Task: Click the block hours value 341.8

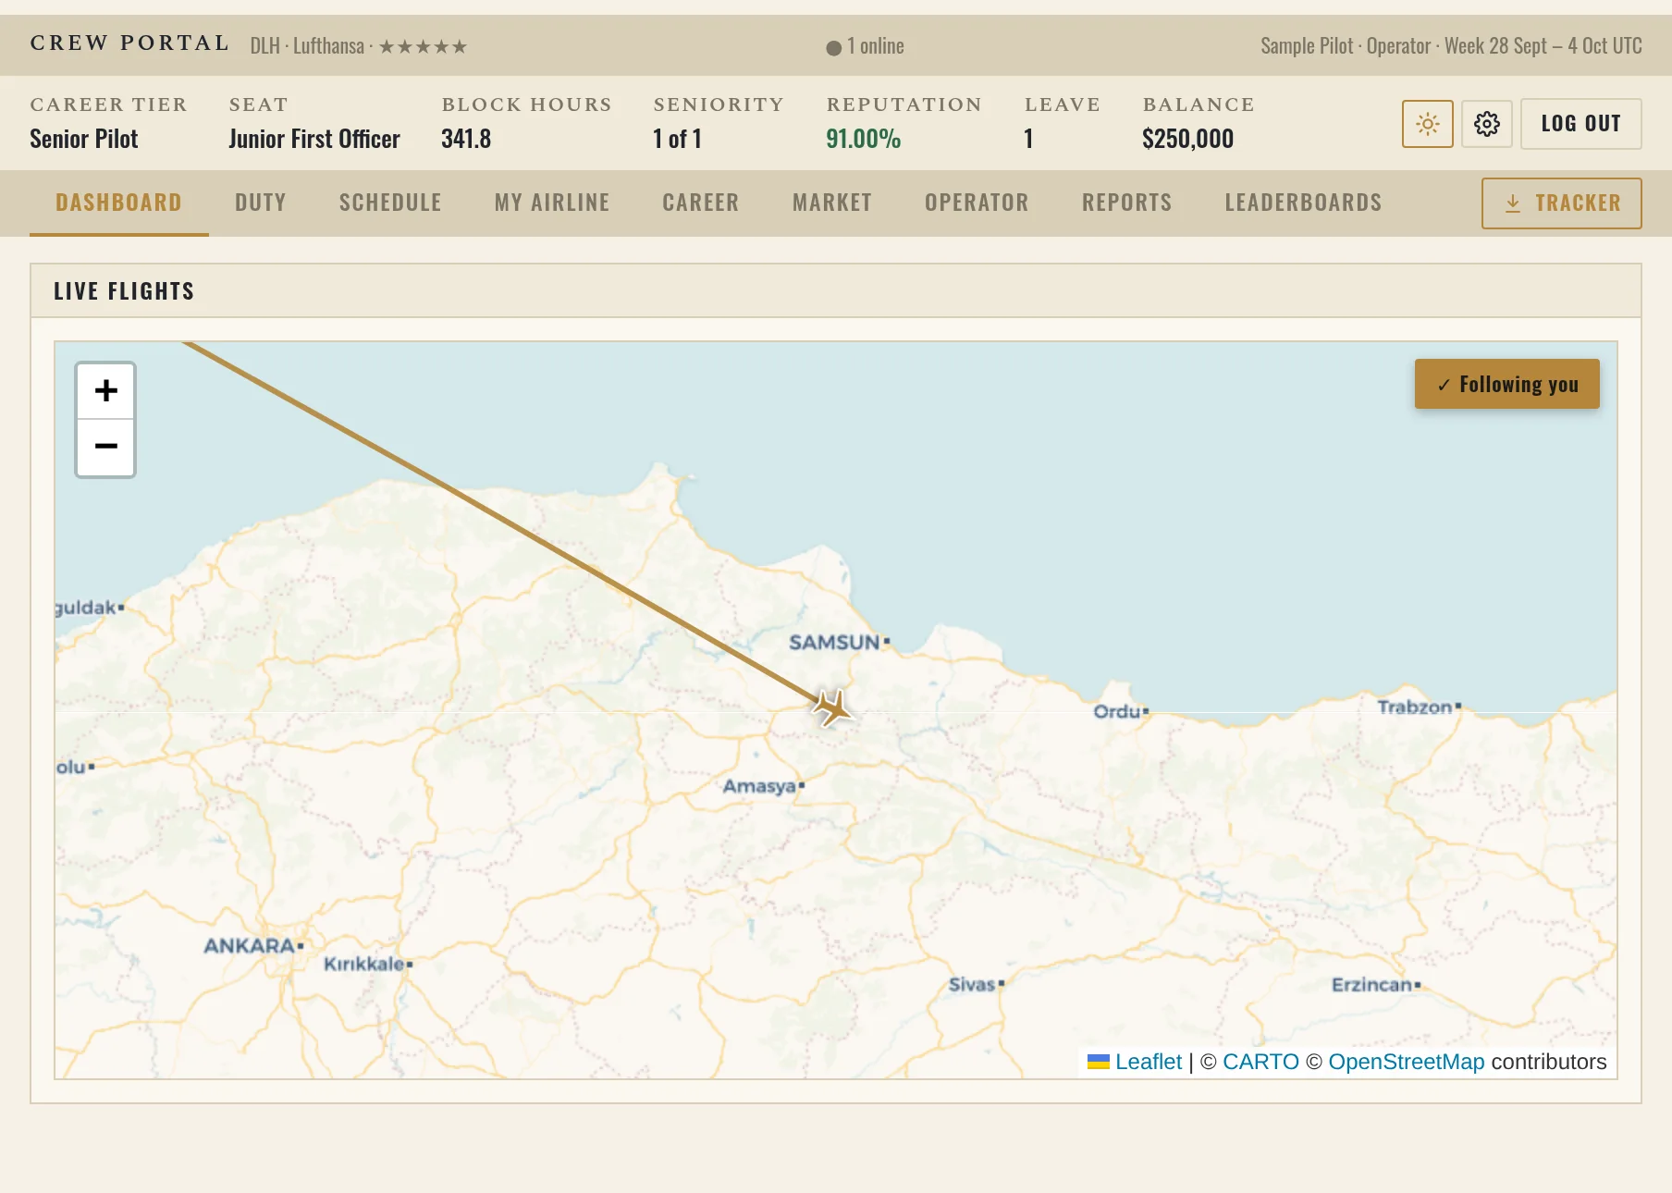Action: click(x=466, y=139)
